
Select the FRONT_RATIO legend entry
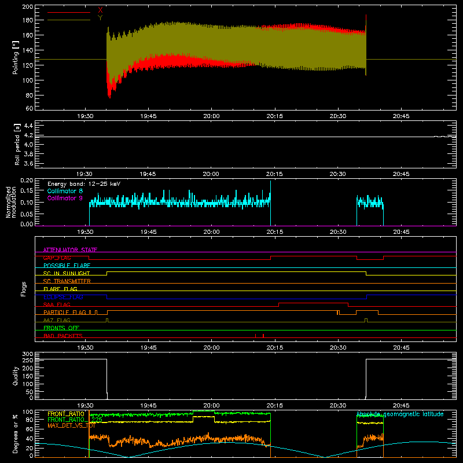click(66, 414)
